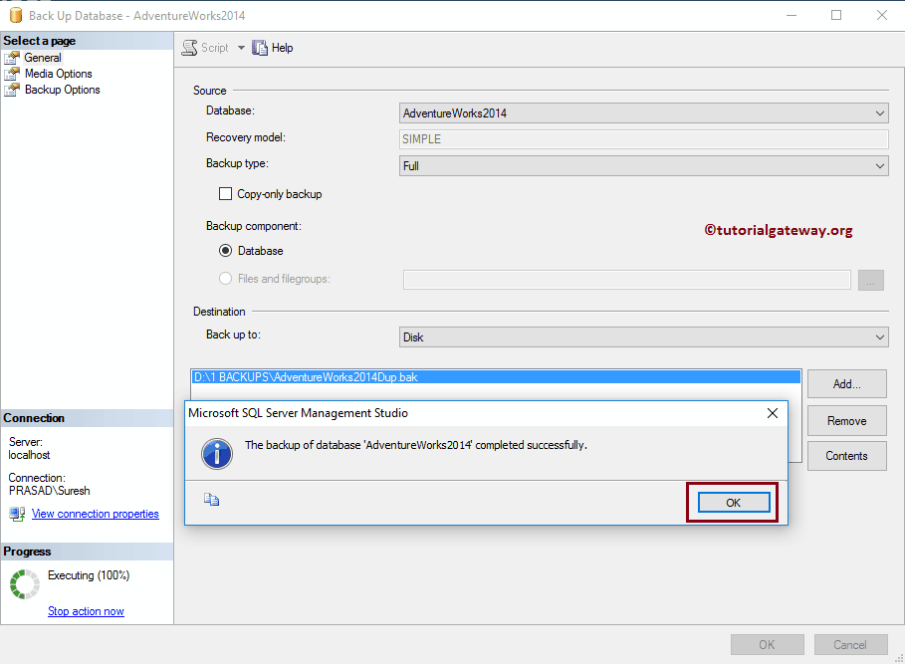905x664 pixels.
Task: Open the Back up to dropdown
Action: 643,336
